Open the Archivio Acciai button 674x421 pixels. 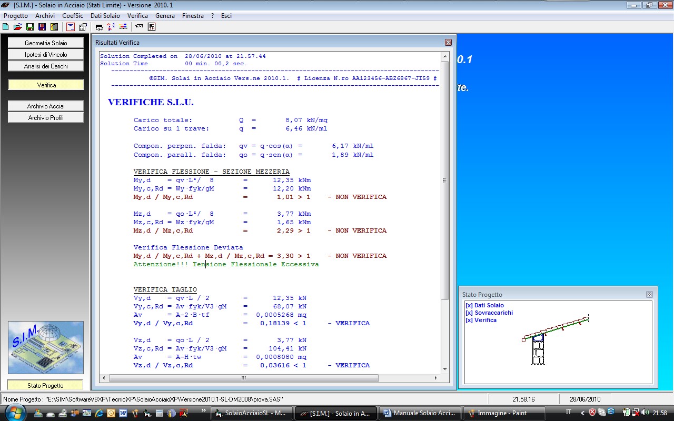pos(46,106)
